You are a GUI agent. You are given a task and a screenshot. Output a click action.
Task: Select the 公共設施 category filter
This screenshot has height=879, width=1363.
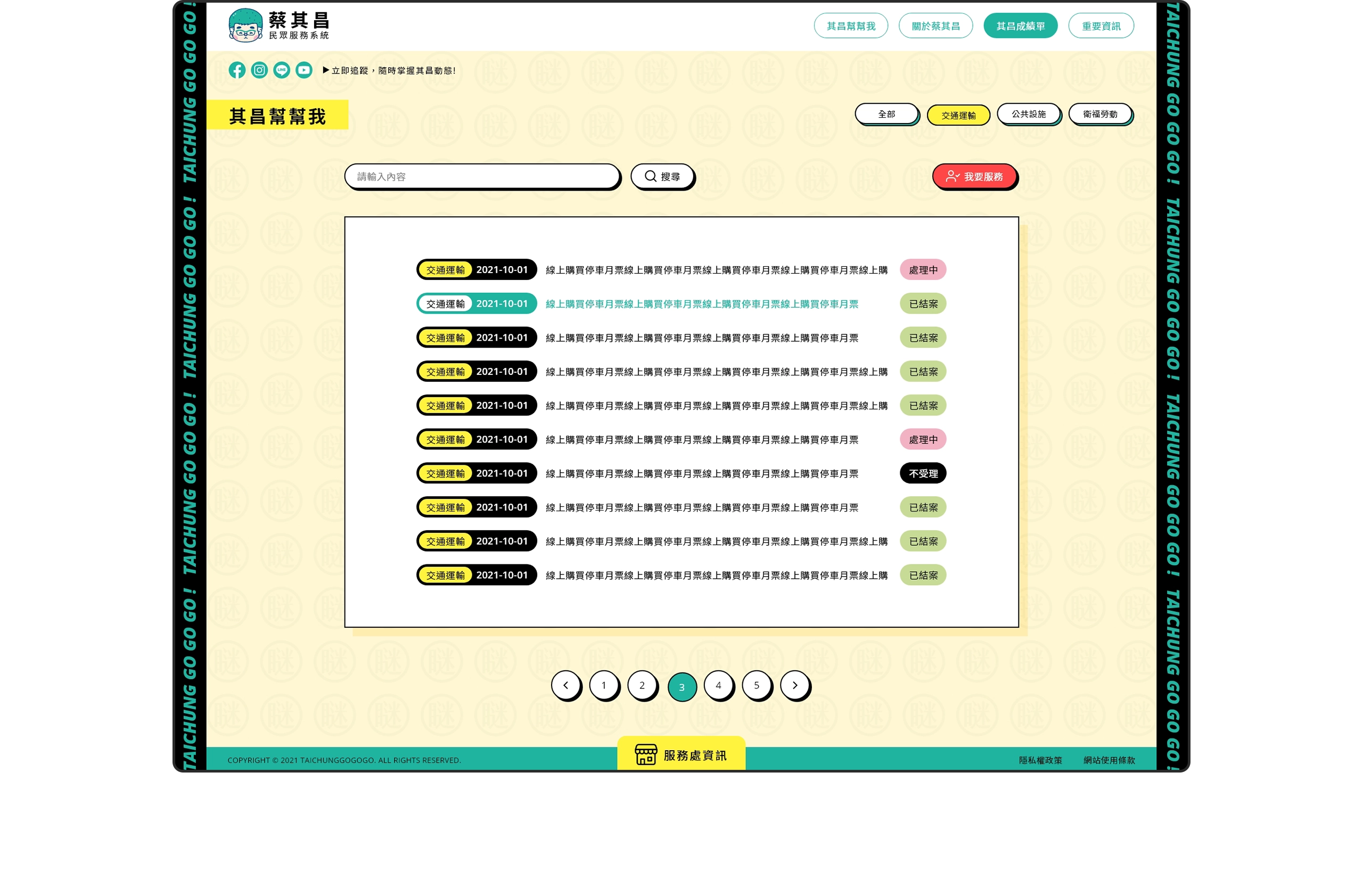point(1028,114)
